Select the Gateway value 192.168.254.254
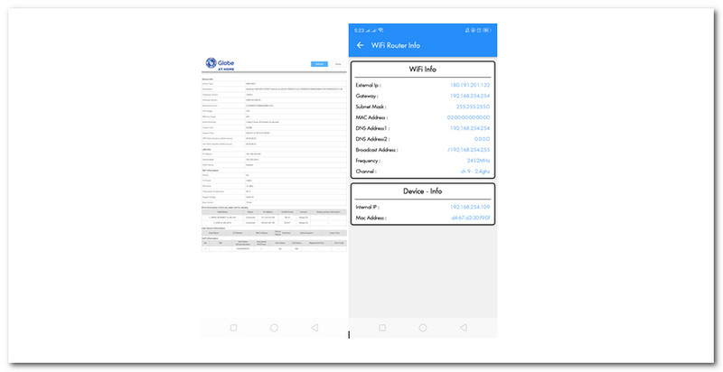The image size is (723, 372). pos(470,96)
